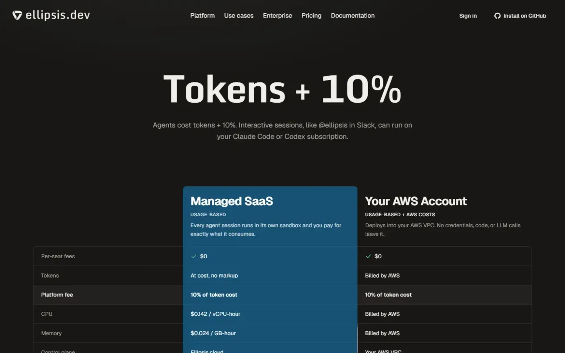Click the green checkmark in the Managed SaaS column

point(194,256)
